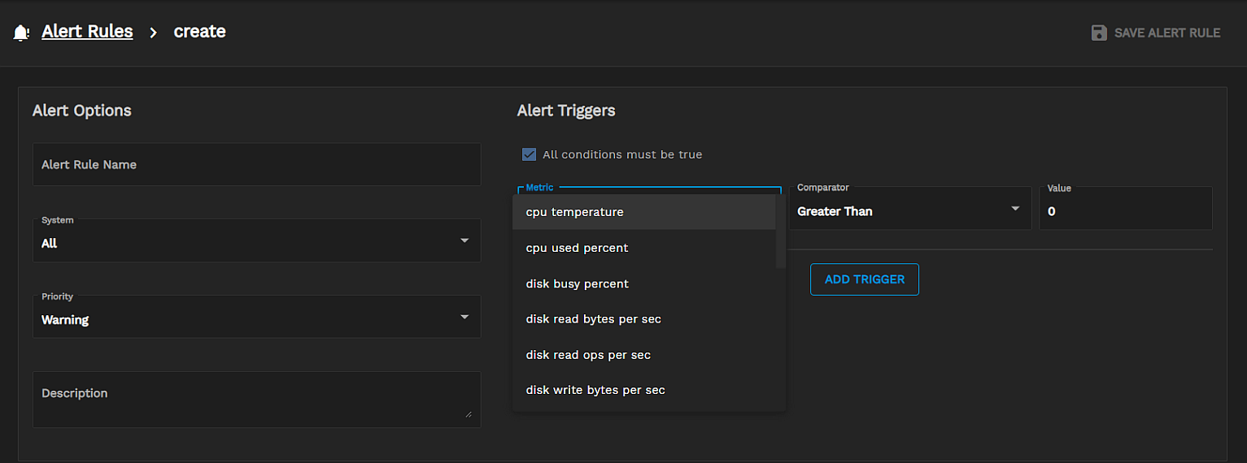Screen dimensions: 1247x463
Task: Click the trigger Value input field
Action: click(1125, 211)
